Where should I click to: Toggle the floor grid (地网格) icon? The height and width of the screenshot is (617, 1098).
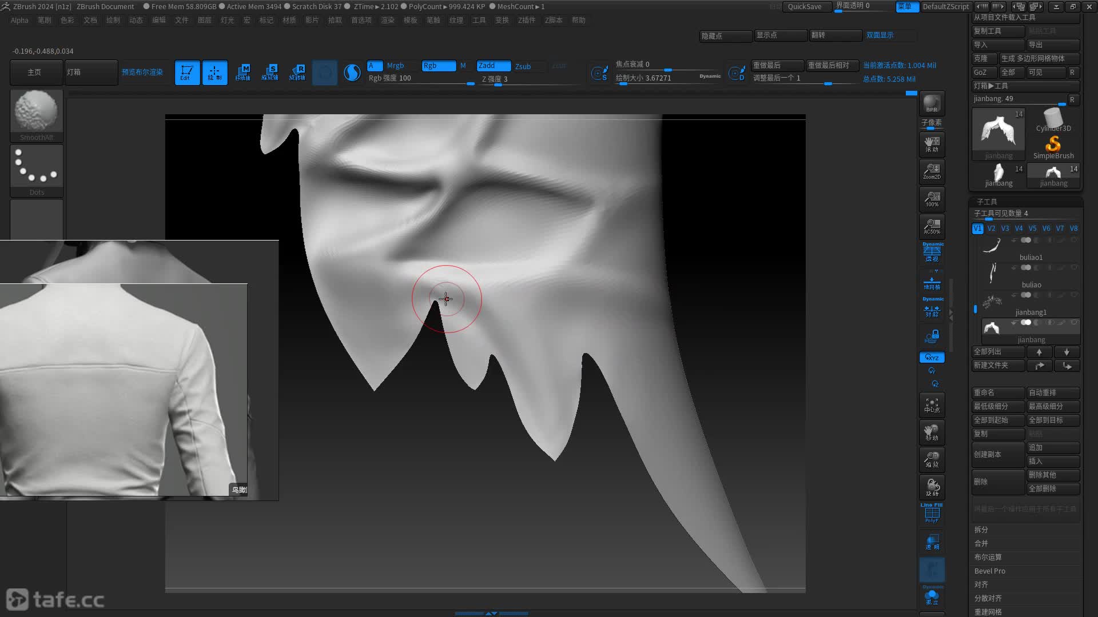pyautogui.click(x=932, y=282)
